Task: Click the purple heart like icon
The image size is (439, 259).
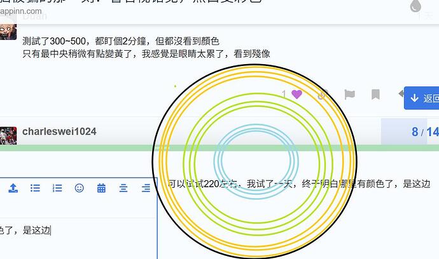Action: pyautogui.click(x=296, y=94)
